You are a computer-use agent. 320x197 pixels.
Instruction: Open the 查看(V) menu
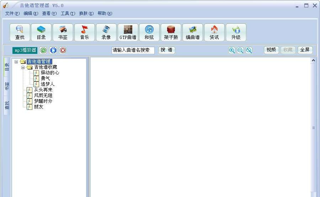[x=49, y=13]
